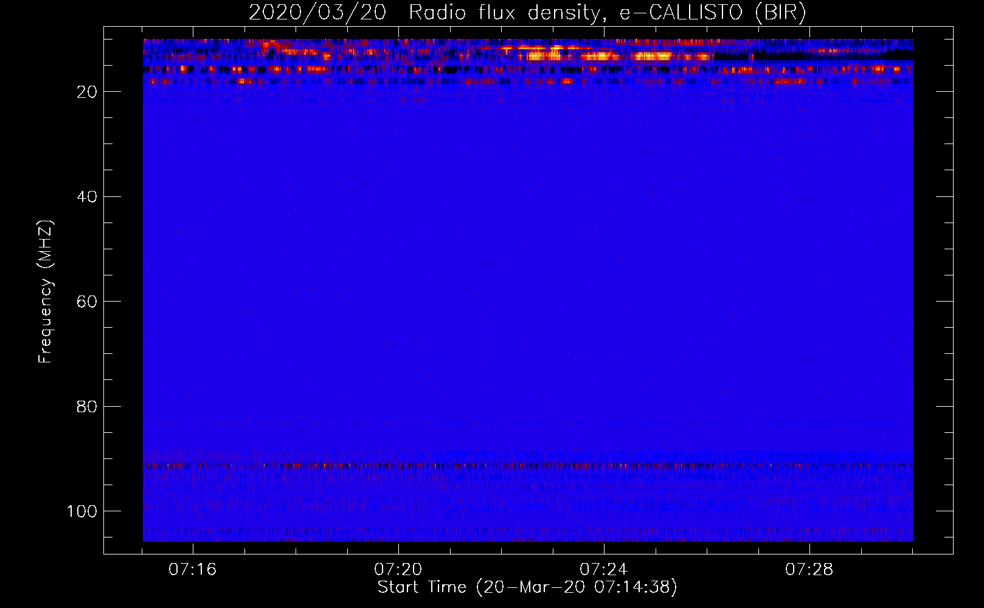The image size is (984, 608).
Task: Click the "Frequency (MHZ)" vertical axis label
Action: tap(46, 292)
